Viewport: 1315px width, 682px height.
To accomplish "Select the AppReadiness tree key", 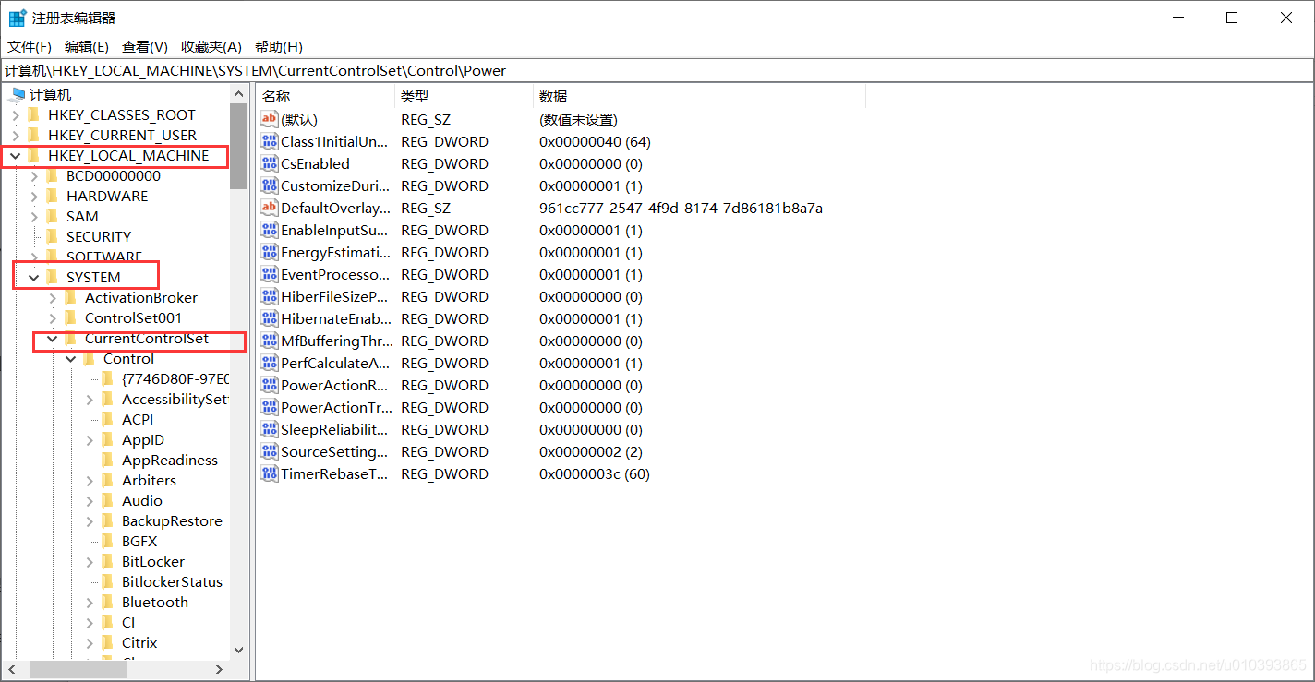I will pos(170,460).
